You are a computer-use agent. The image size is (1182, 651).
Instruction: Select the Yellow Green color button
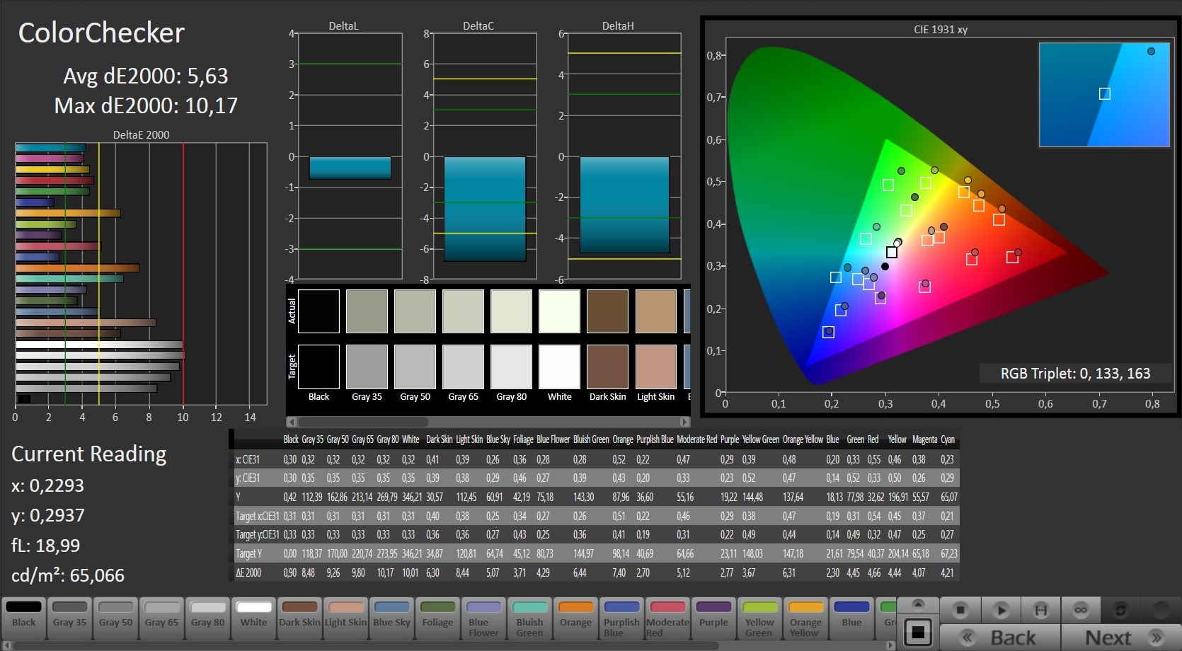point(759,618)
